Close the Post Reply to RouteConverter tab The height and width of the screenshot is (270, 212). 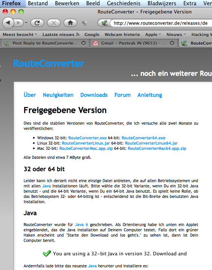tap(84, 43)
